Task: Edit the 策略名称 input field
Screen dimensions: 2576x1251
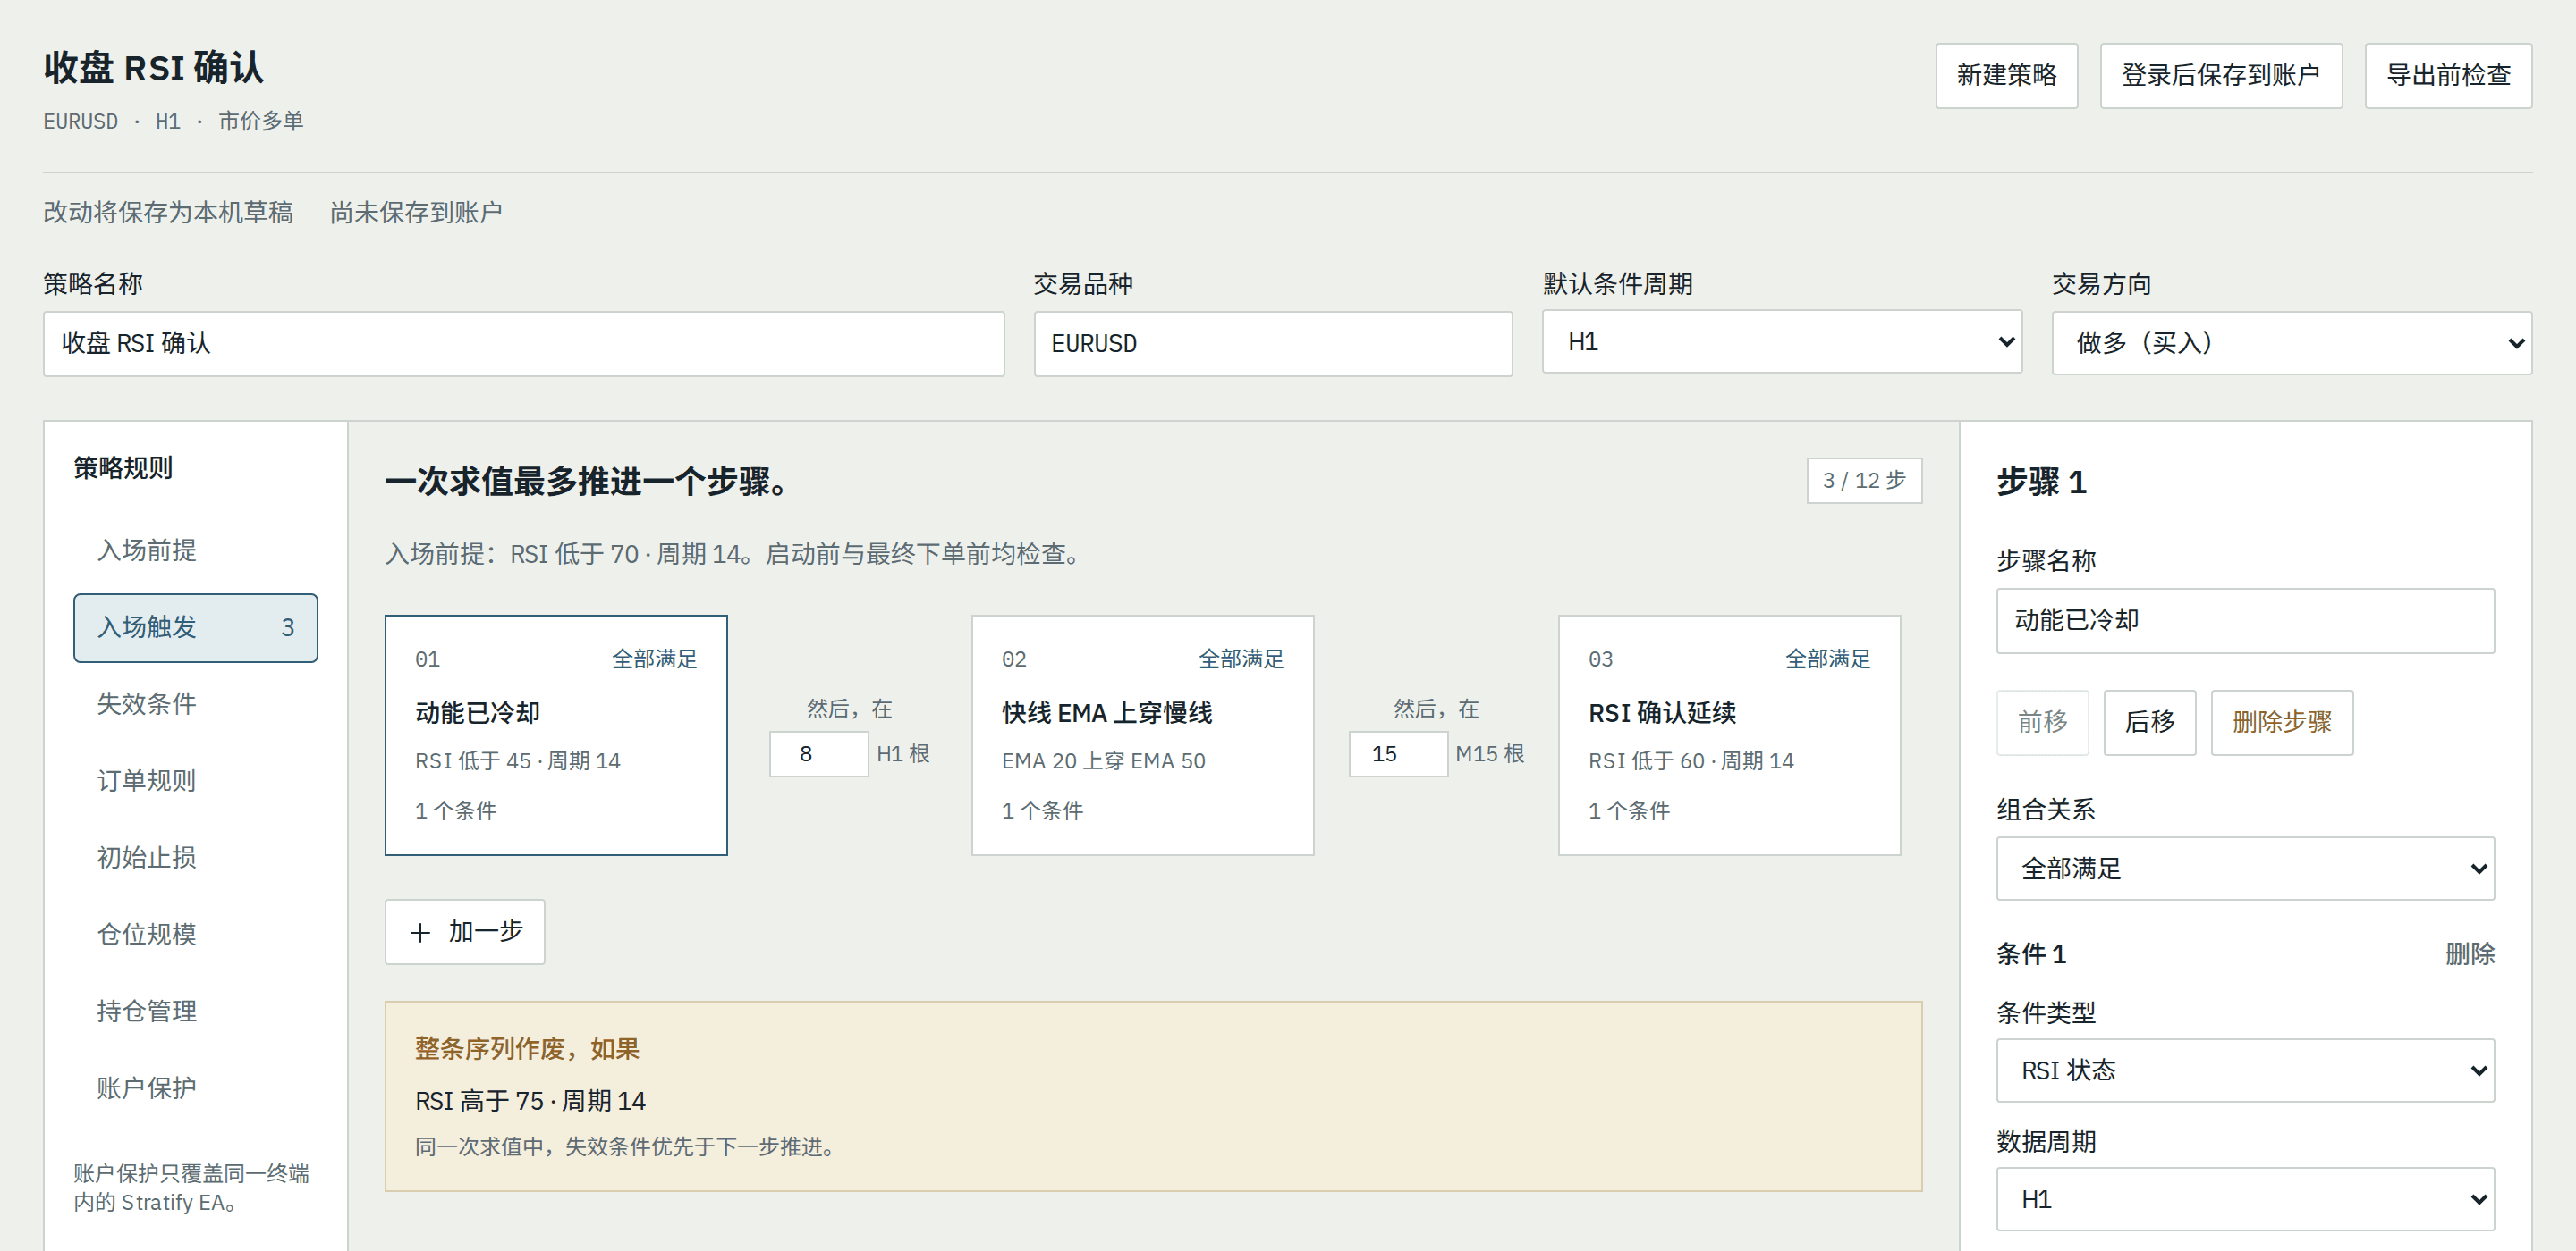Action: [x=523, y=344]
